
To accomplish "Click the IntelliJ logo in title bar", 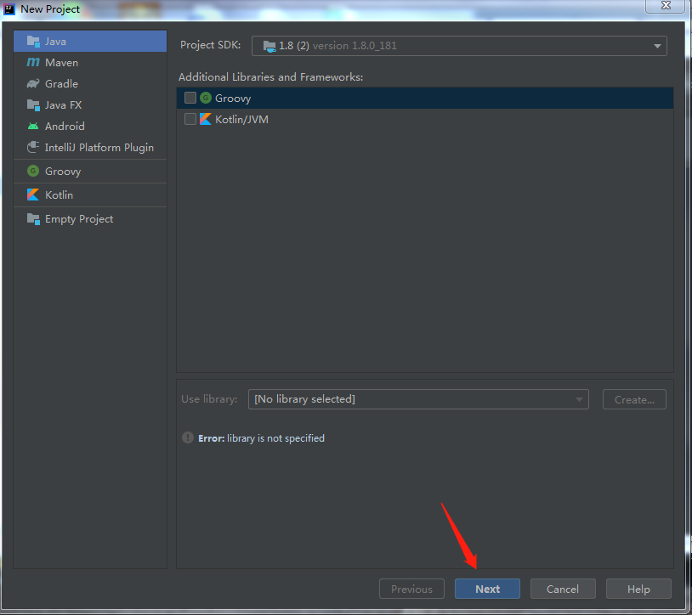I will pyautogui.click(x=9, y=8).
